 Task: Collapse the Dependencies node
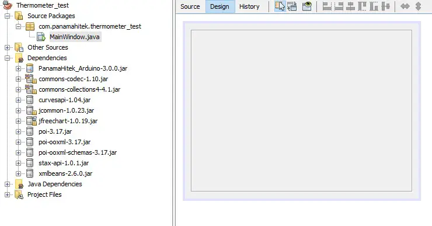pos(8,58)
